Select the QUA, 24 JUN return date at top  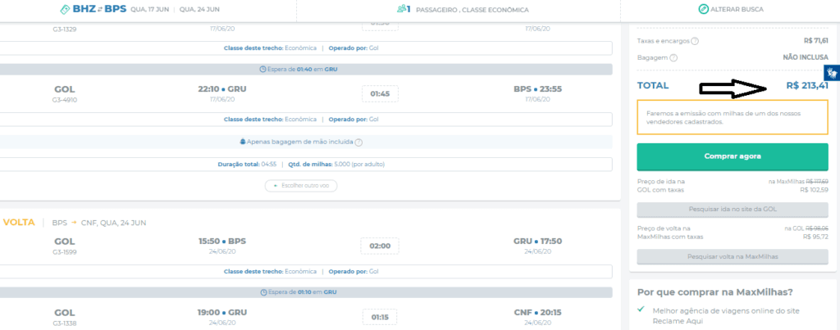pyautogui.click(x=199, y=10)
